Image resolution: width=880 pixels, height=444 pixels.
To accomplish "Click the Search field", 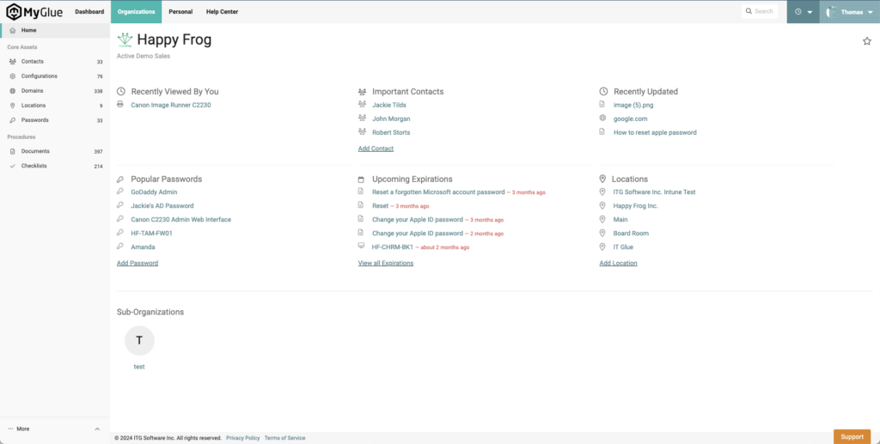I will coord(760,11).
